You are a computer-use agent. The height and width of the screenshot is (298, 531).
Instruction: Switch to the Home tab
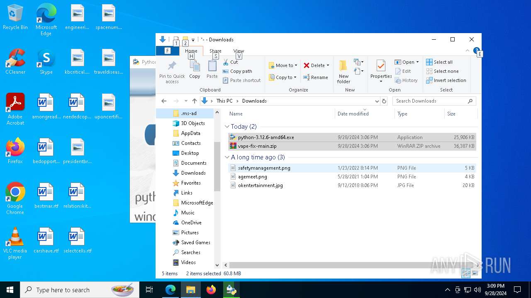191,51
